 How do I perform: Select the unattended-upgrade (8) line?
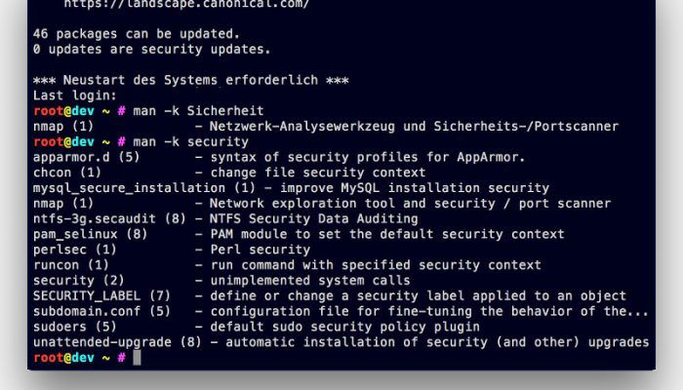pyautogui.click(x=341, y=342)
